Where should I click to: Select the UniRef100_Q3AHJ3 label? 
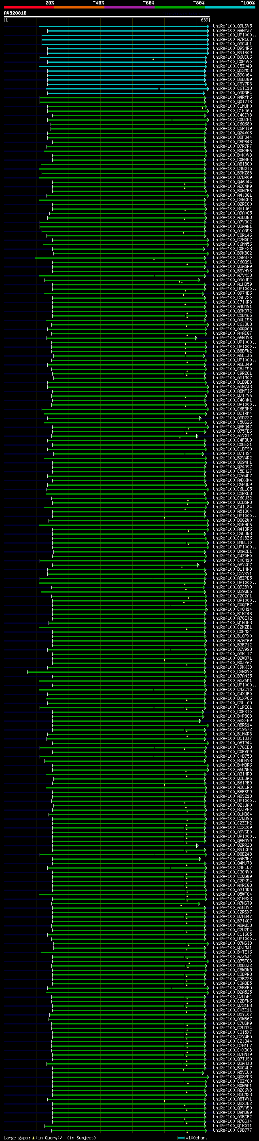(232, 1063)
